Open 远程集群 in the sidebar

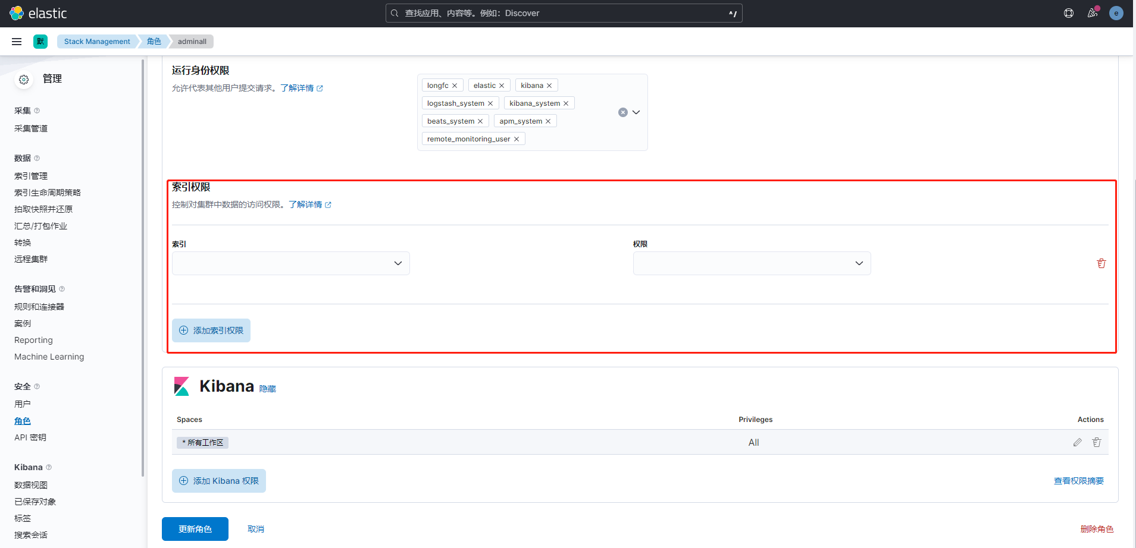point(31,259)
